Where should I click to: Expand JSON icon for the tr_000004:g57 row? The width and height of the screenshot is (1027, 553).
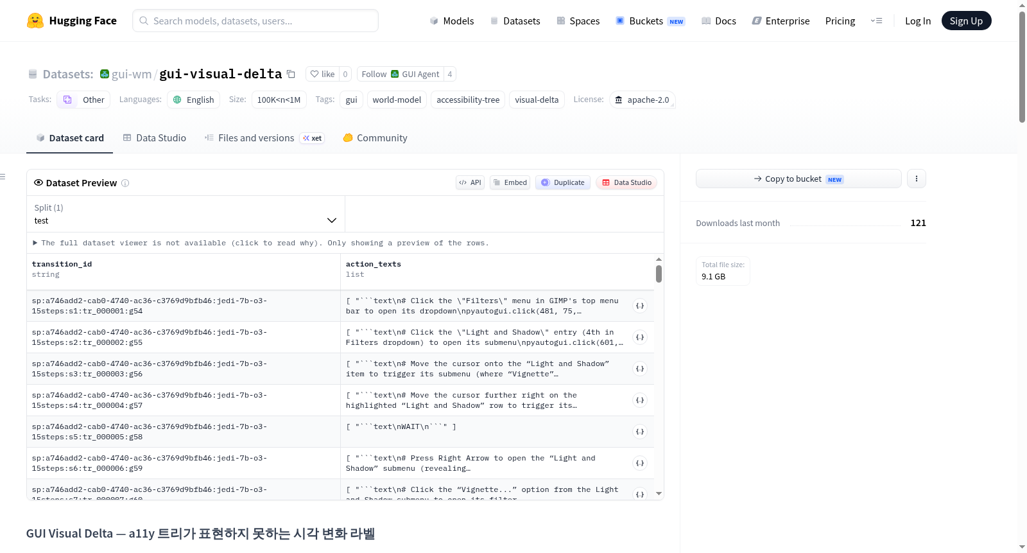pyautogui.click(x=640, y=400)
